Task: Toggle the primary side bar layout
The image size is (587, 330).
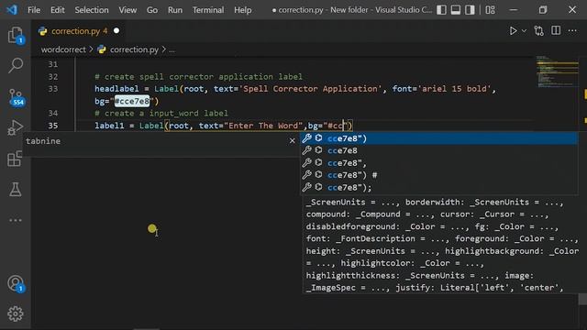Action: [441, 10]
